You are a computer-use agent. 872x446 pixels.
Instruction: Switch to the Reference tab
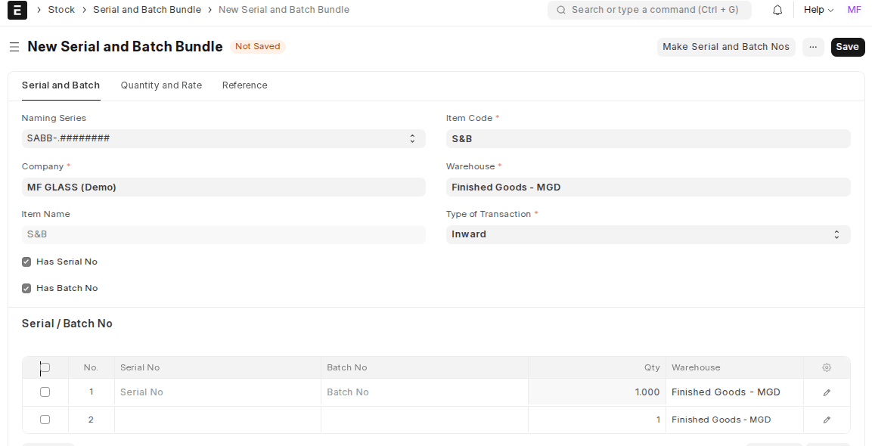245,85
